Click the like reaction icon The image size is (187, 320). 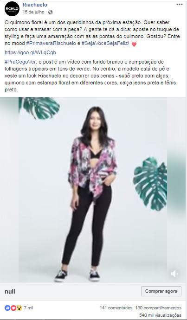pyautogui.click(x=7, y=308)
